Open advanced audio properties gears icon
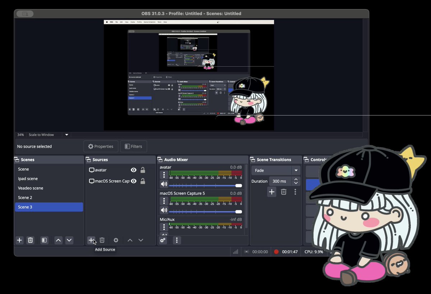 (x=163, y=240)
